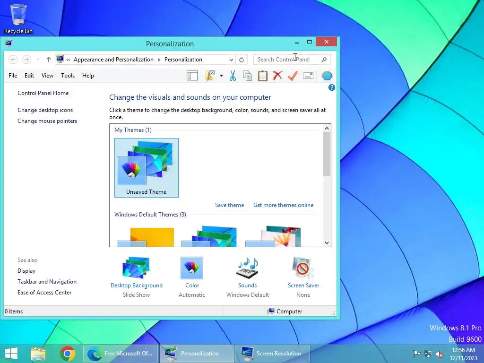Click the theme list scroll down arrow
Image resolution: width=484 pixels, height=363 pixels.
tap(327, 242)
